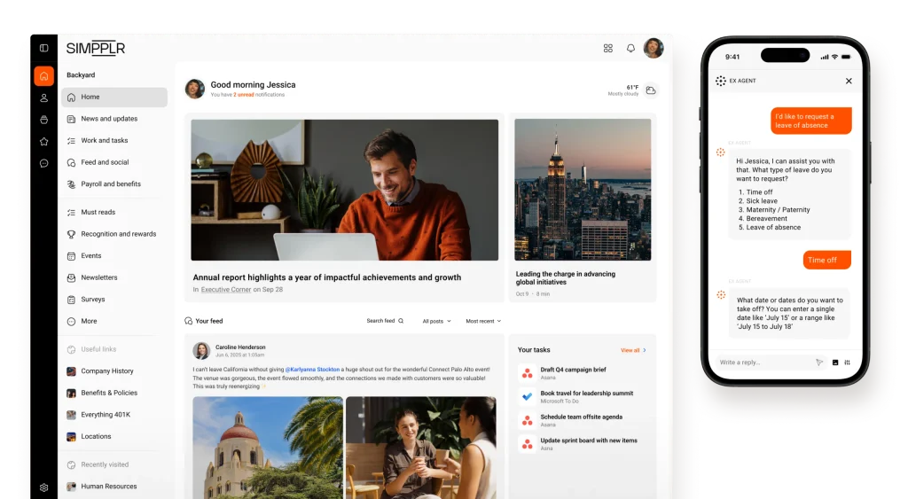Click the Microsoft To Do checkmark icon
Image resolution: width=908 pixels, height=499 pixels.
click(x=527, y=397)
